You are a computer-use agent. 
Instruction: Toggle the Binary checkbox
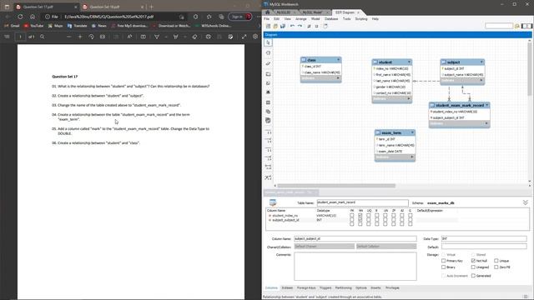[x=443, y=267]
